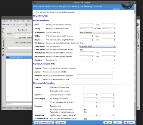
Task: Open the Back history dropdown arrow
Action: [11, 24]
